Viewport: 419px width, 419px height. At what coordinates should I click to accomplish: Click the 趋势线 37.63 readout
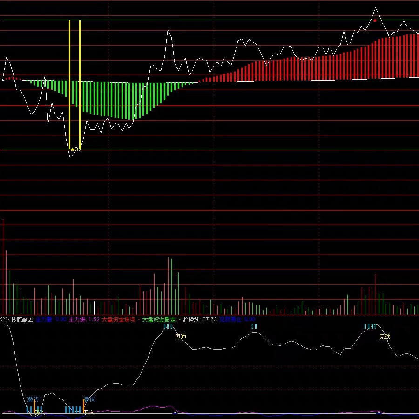[x=200, y=319]
